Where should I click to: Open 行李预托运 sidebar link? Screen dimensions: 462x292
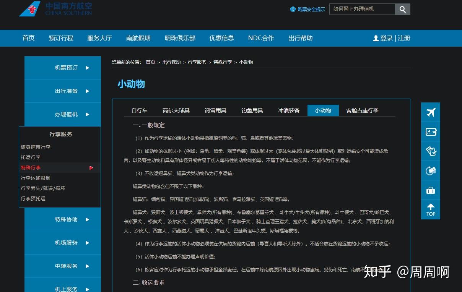[33, 199]
